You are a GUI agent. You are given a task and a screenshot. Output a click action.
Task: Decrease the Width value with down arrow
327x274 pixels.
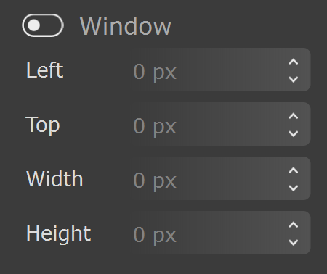point(294,188)
